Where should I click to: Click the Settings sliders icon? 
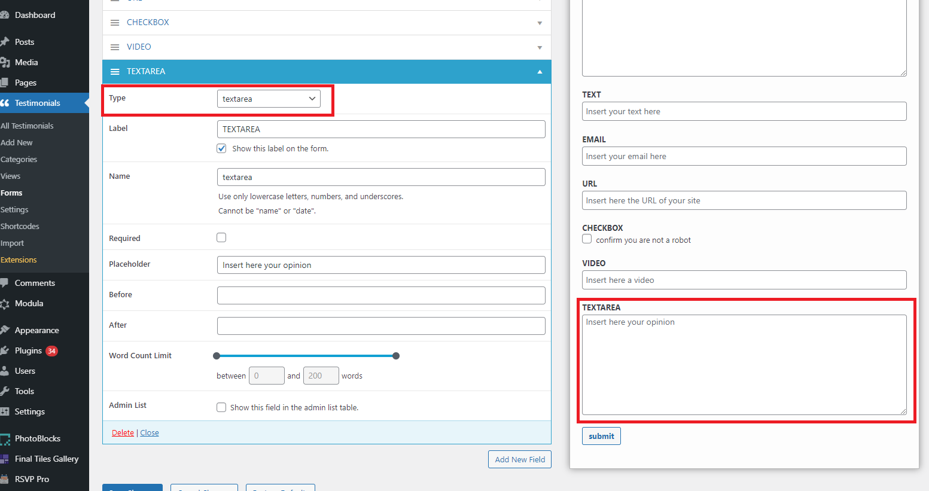(x=4, y=411)
